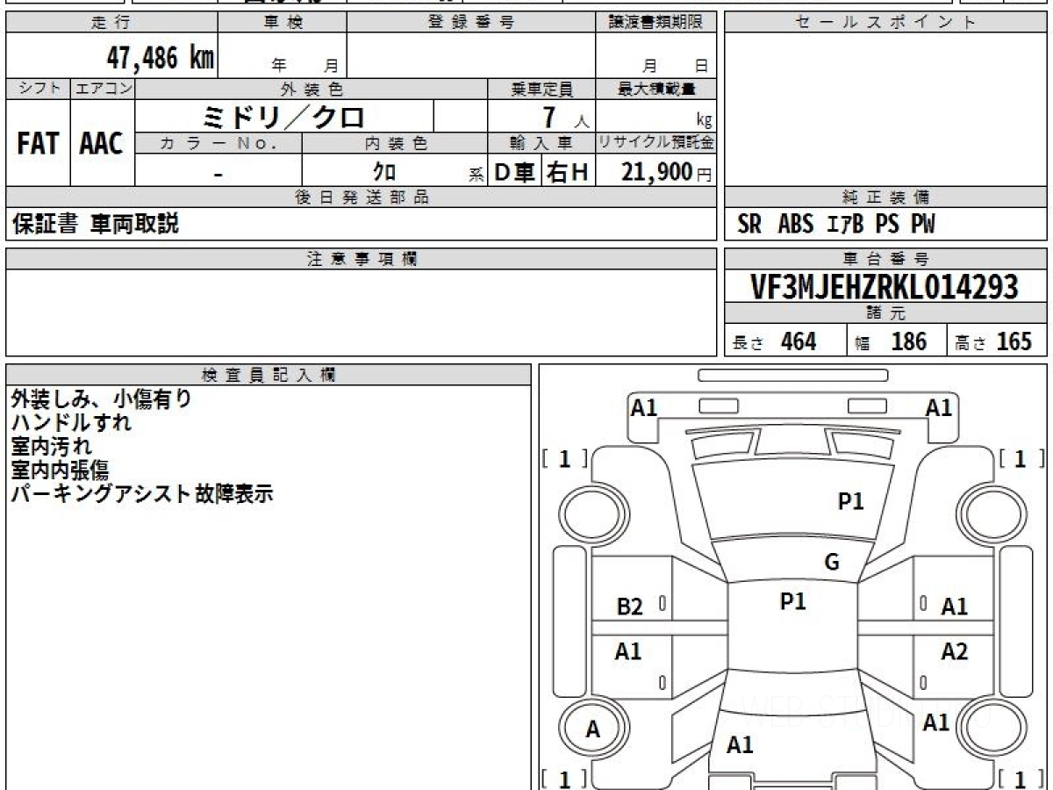Click the A2 damage mark on diagram

[955, 651]
